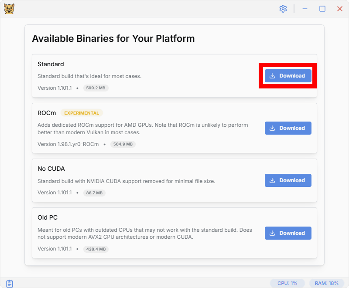Click the 504.9 MB size badge

pos(123,144)
